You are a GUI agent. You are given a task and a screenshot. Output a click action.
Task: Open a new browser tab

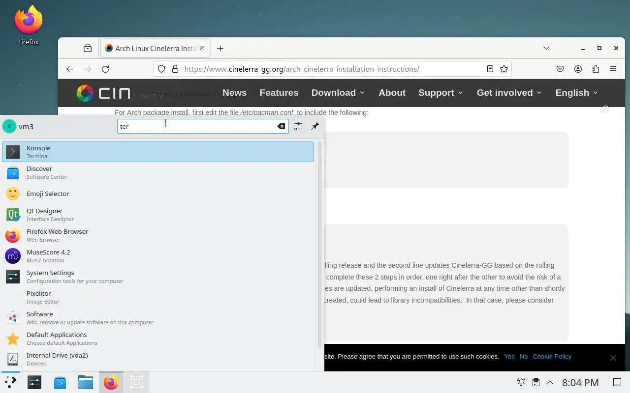(x=220, y=48)
